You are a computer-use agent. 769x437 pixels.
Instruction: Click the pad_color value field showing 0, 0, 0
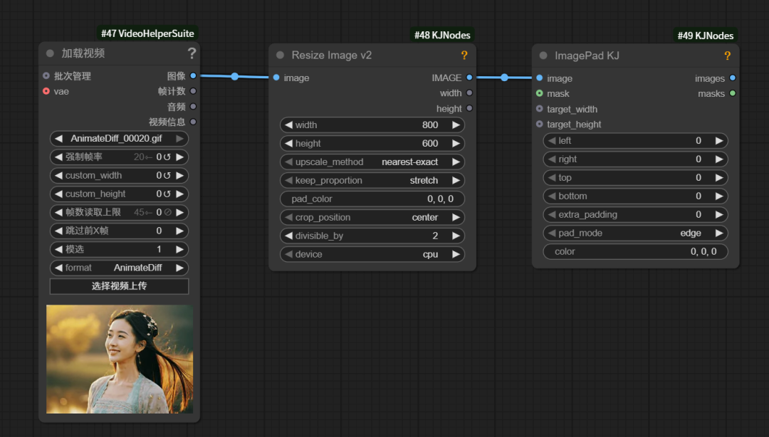coord(372,199)
